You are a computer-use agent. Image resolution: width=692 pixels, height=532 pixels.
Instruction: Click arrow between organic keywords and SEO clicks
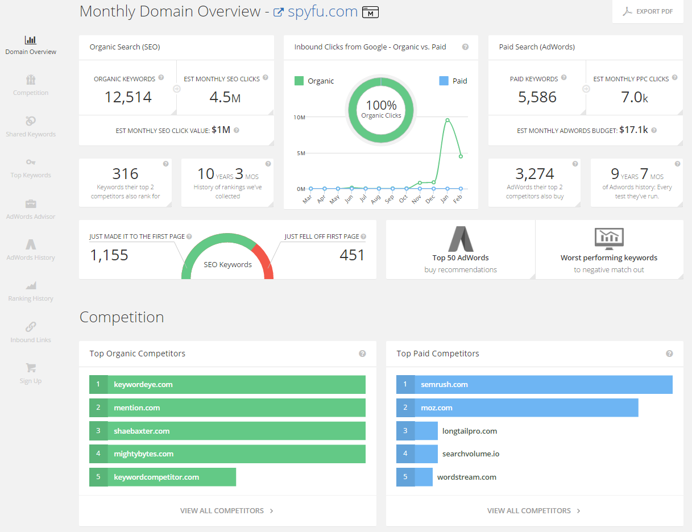(x=176, y=89)
